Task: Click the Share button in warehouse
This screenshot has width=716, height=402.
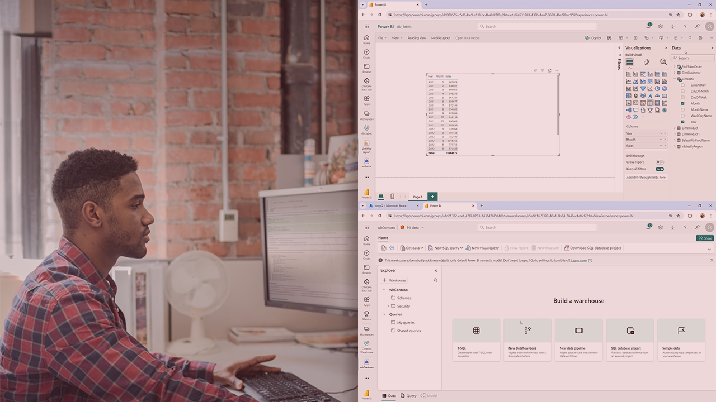Action: pos(705,238)
